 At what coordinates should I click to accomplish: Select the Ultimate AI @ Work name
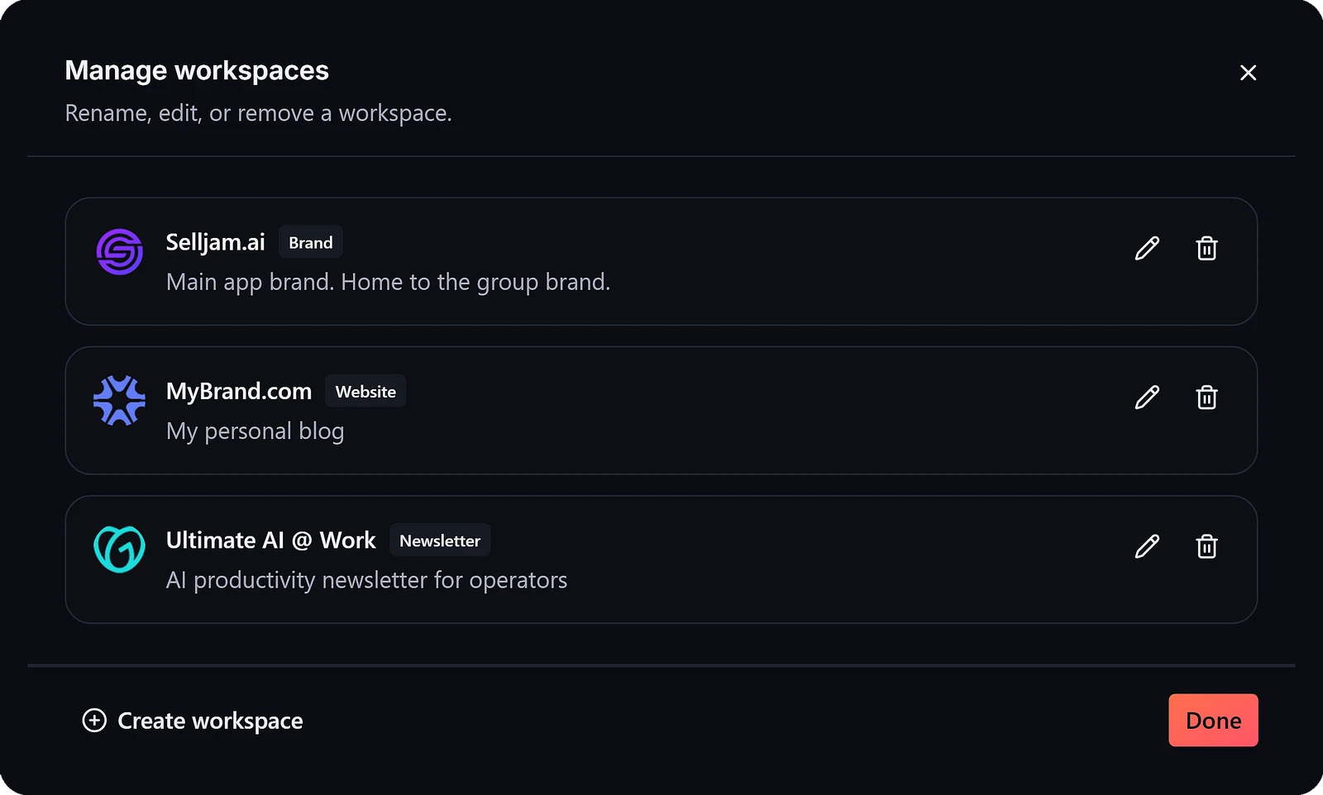(270, 540)
